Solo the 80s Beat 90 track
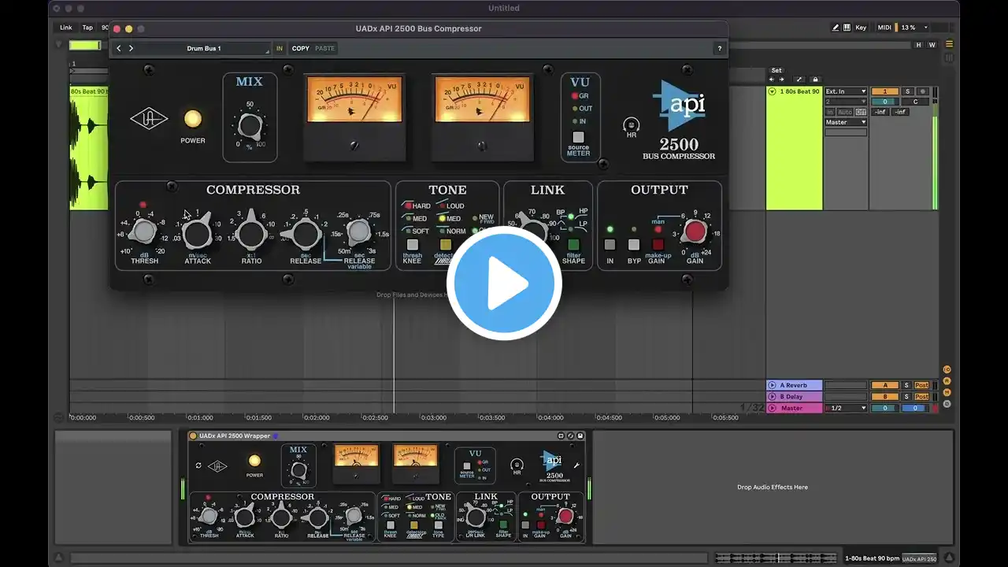The height and width of the screenshot is (567, 1008). (906, 91)
